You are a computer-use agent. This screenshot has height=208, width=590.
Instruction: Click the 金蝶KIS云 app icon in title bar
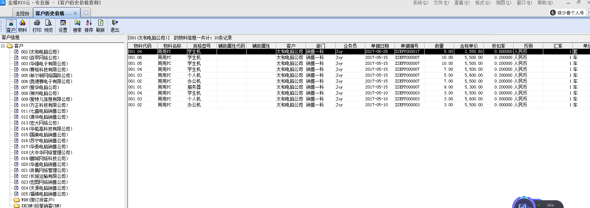click(x=3, y=3)
